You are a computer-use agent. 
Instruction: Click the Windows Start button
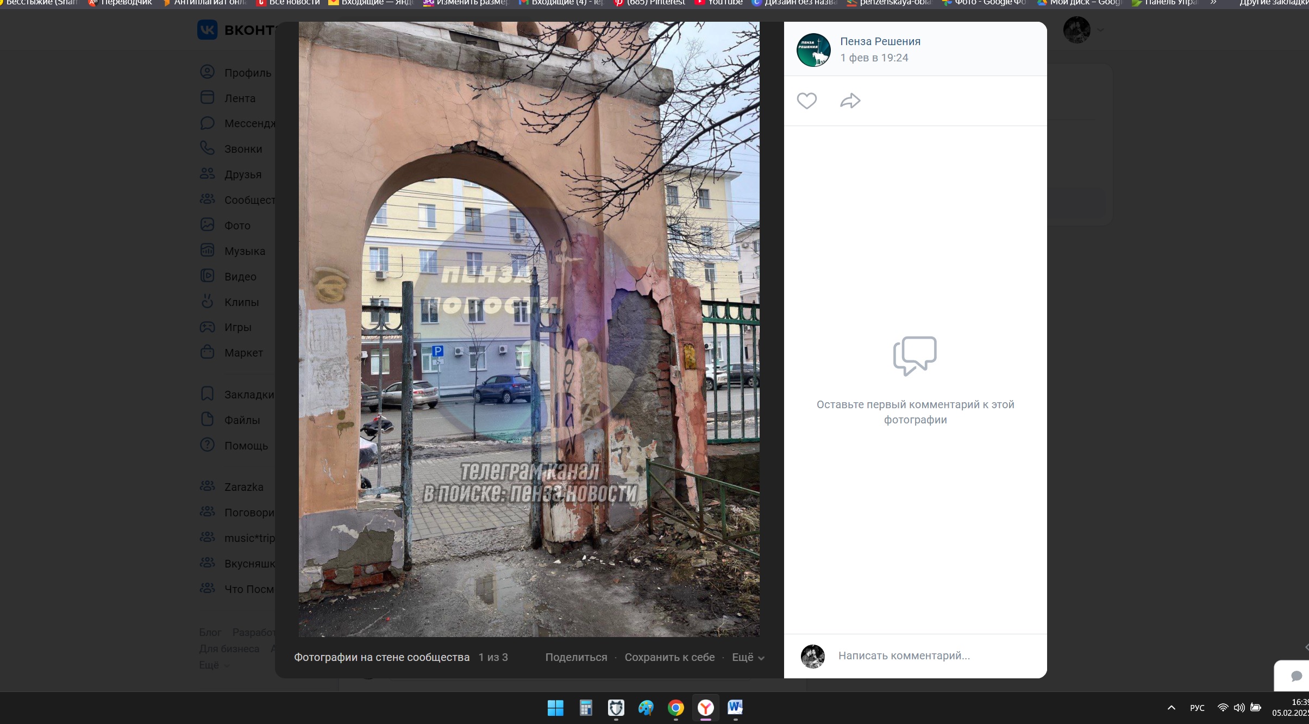pos(555,708)
